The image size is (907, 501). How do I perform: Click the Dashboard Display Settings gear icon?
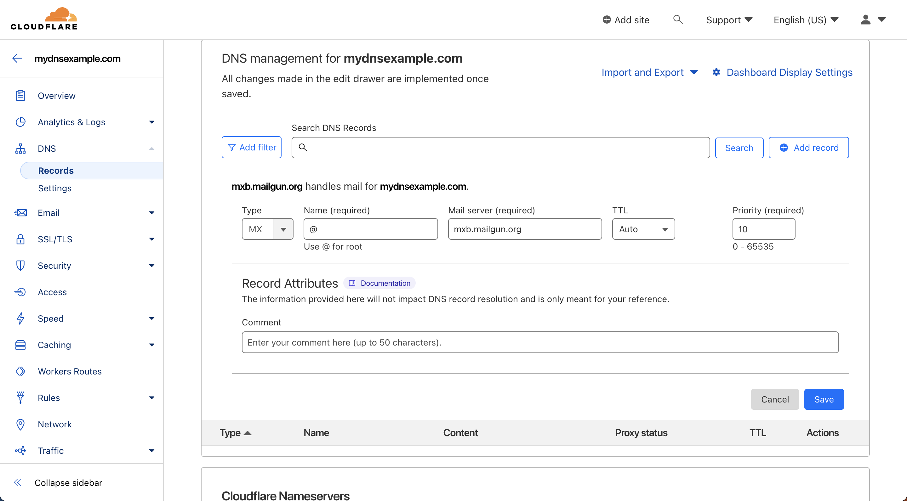716,72
